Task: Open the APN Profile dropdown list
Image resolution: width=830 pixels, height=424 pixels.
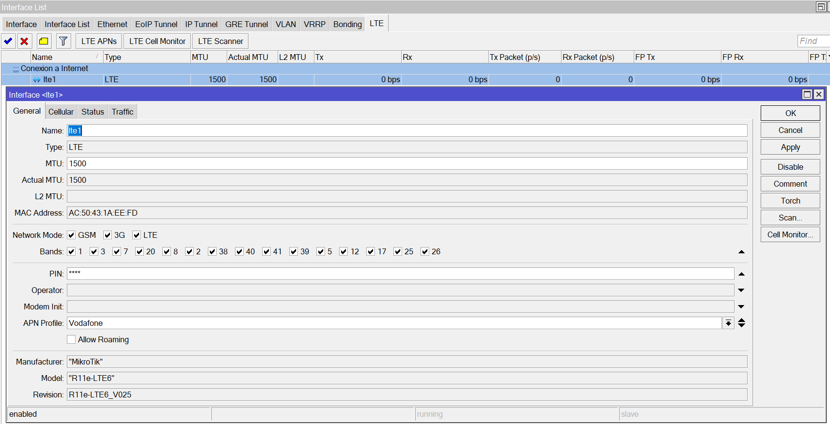Action: point(728,323)
